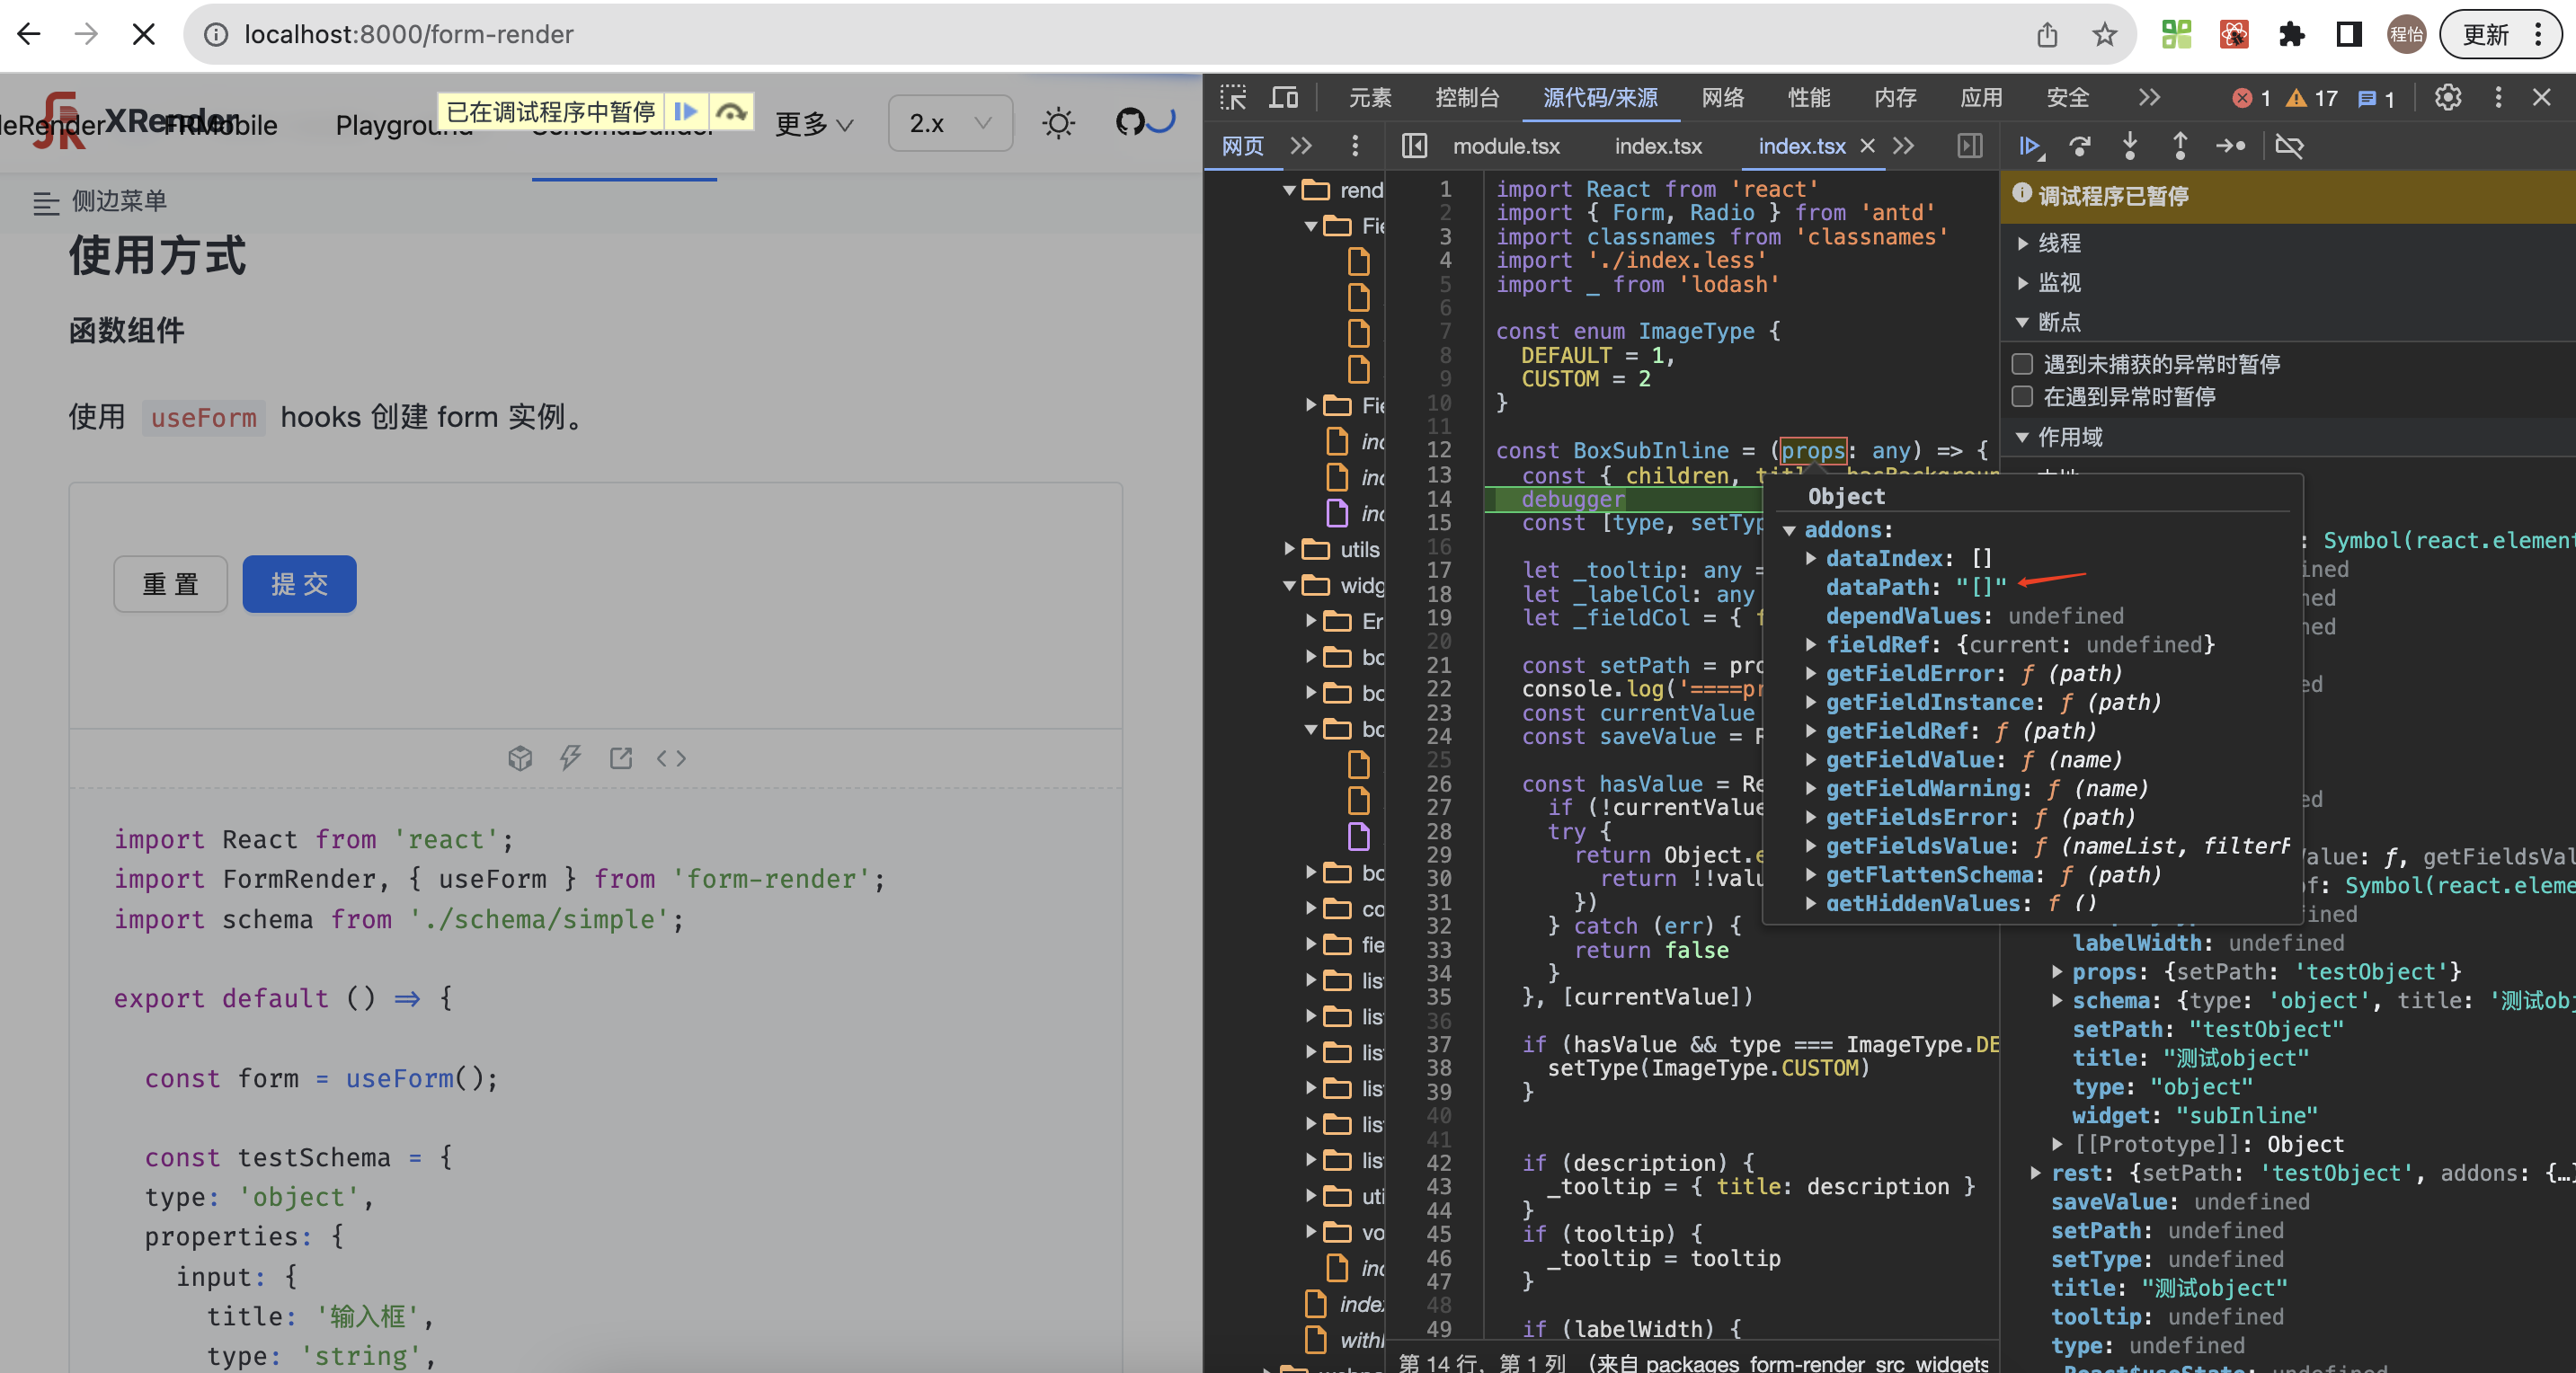Select the inspect element tool

pos(1233,97)
